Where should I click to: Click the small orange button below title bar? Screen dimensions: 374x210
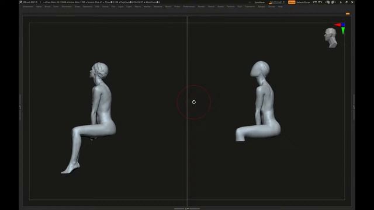tap(348, 13)
